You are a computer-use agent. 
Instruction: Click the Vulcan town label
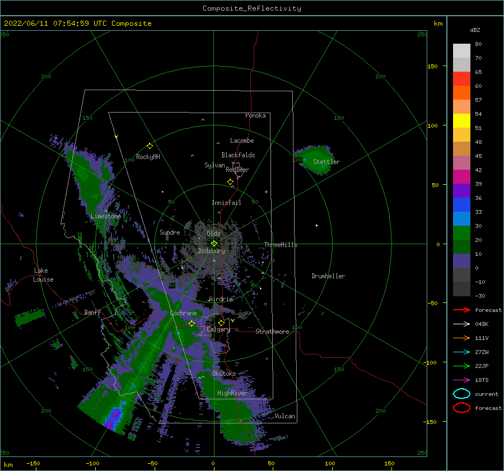(x=285, y=416)
